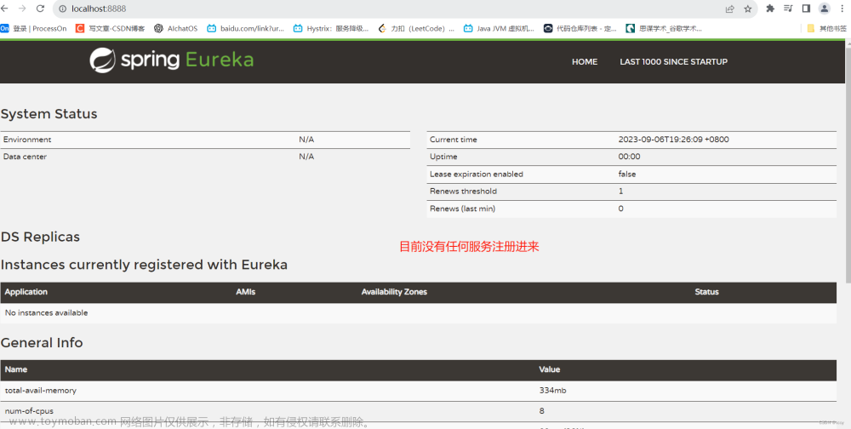Click the Status column header
This screenshot has height=429, width=851.
click(706, 292)
